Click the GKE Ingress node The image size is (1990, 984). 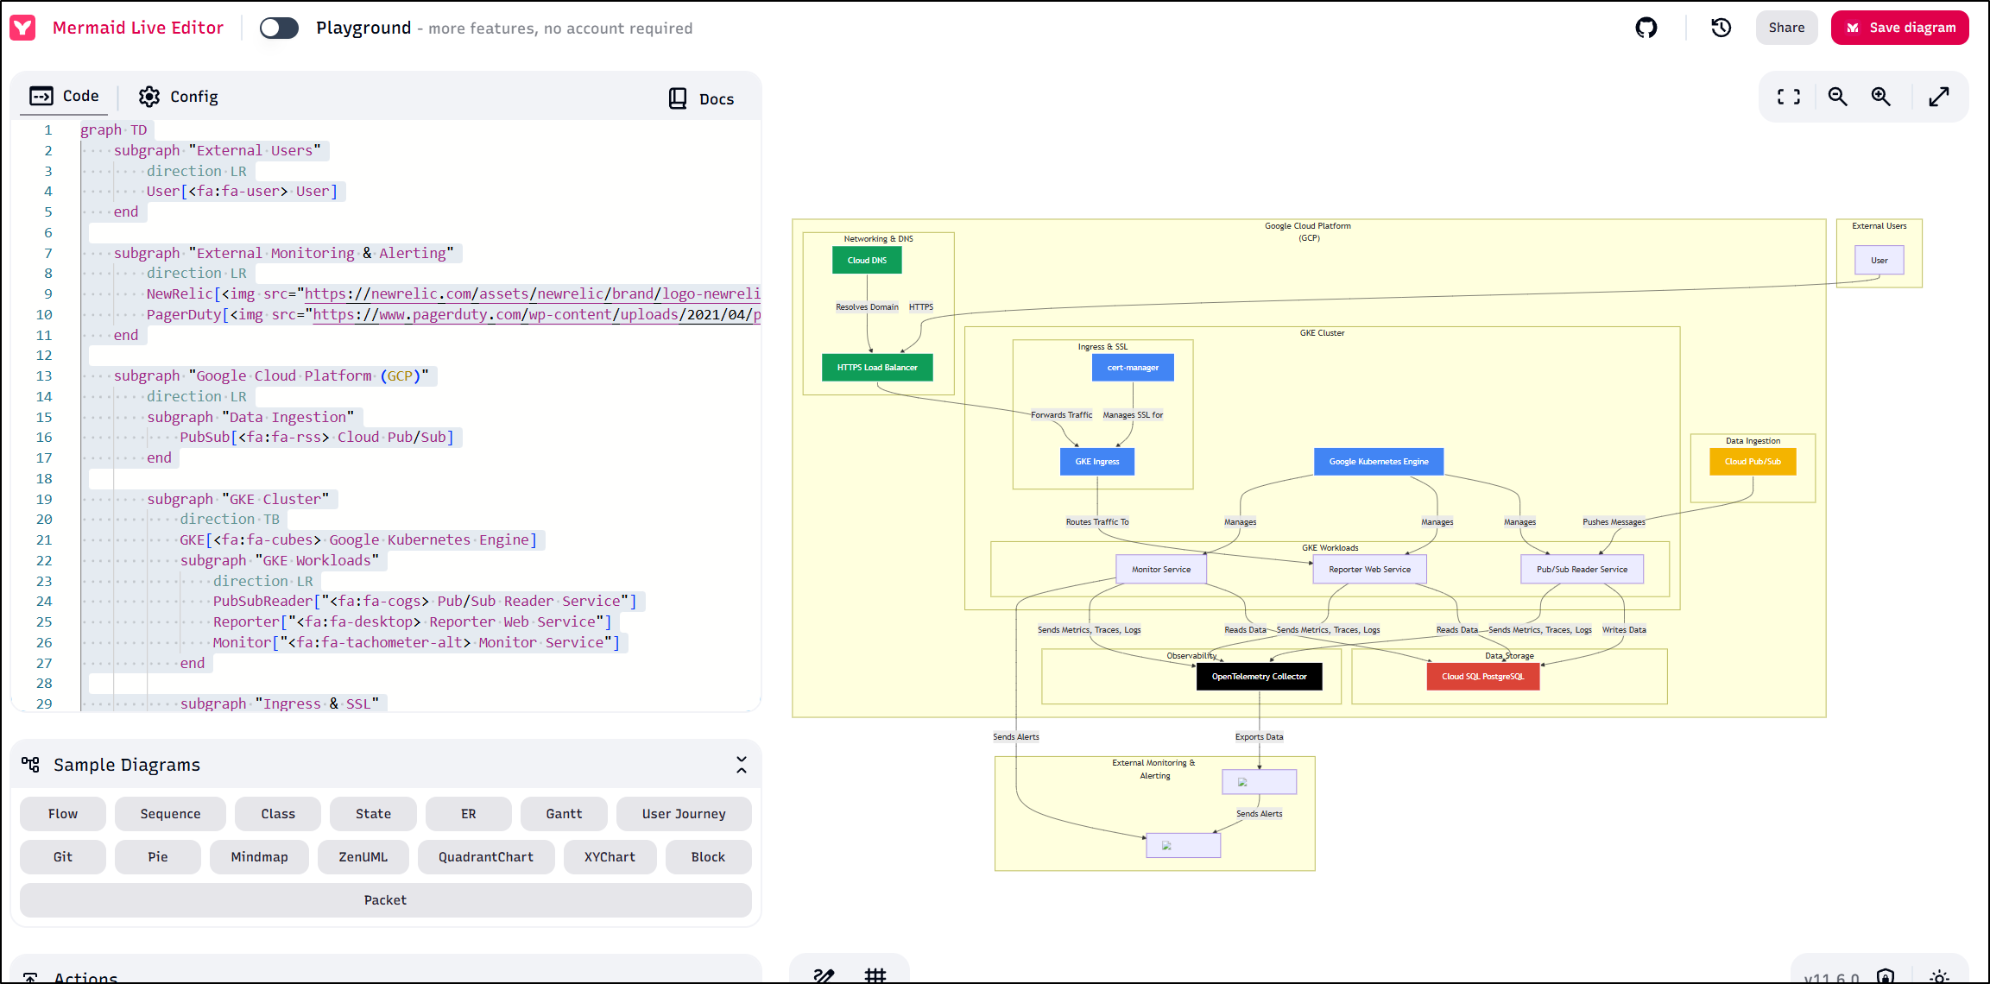click(1097, 462)
